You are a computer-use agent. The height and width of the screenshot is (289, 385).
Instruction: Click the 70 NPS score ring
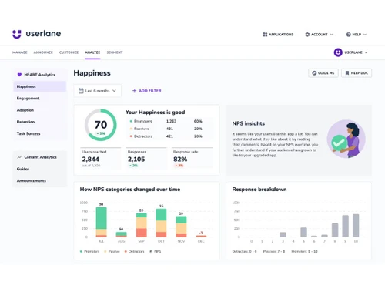tap(101, 125)
